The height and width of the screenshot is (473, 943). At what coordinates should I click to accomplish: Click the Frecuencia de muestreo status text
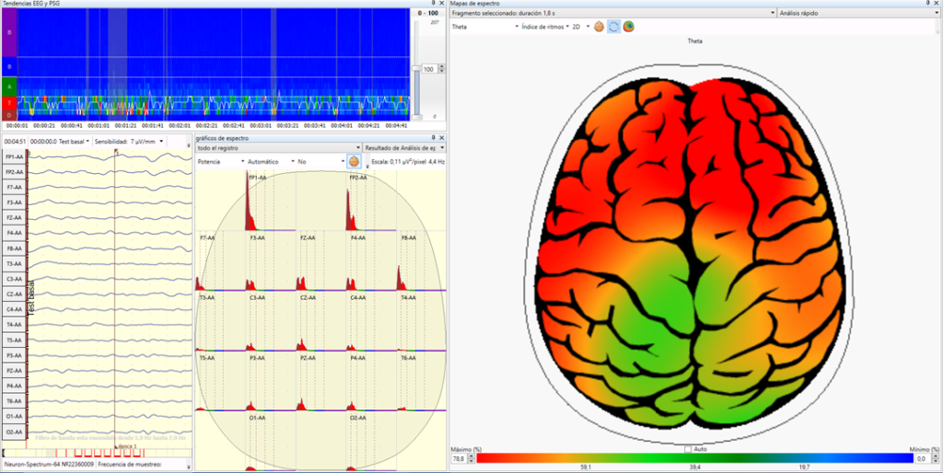(x=130, y=465)
